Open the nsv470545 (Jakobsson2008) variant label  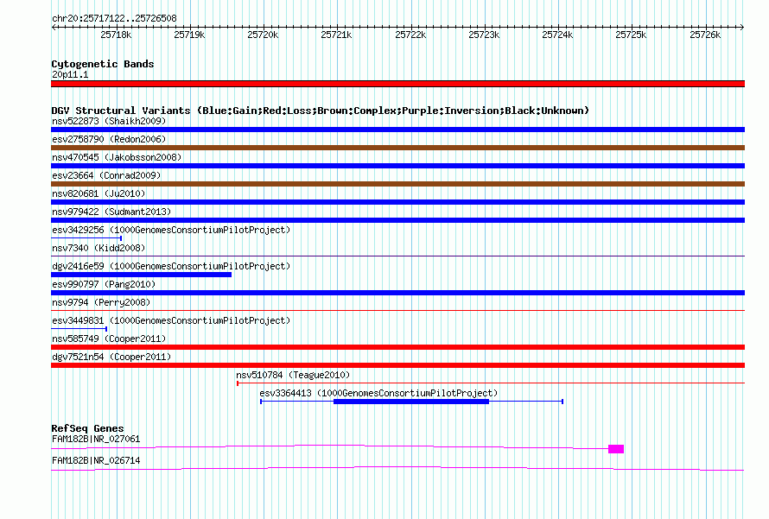[x=117, y=157]
